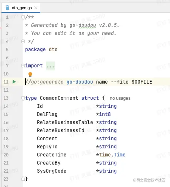The width and height of the screenshot is (170, 187).
Task: Click the 'time.Time' type on line 20
Action: tap(112, 155)
